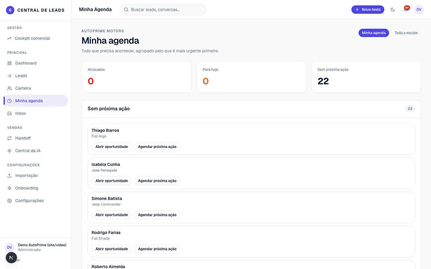This screenshot has width=431, height=269.
Task: Open Onboarding in the sidebar
Action: tap(36, 188)
